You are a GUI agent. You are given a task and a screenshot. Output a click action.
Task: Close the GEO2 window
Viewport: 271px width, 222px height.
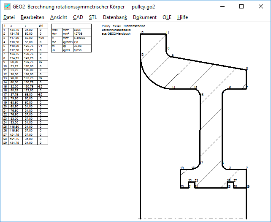click(261, 7)
